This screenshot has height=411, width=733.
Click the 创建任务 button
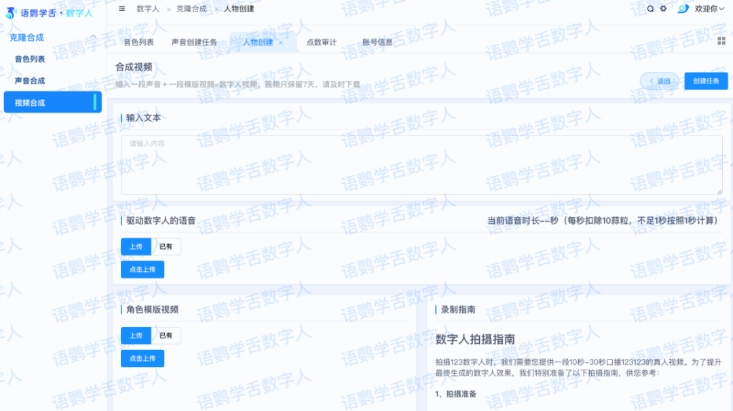point(706,81)
